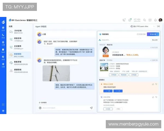Open Agent section in blue sidebar
Screen dimensions: 164x131
[x=3, y=50]
